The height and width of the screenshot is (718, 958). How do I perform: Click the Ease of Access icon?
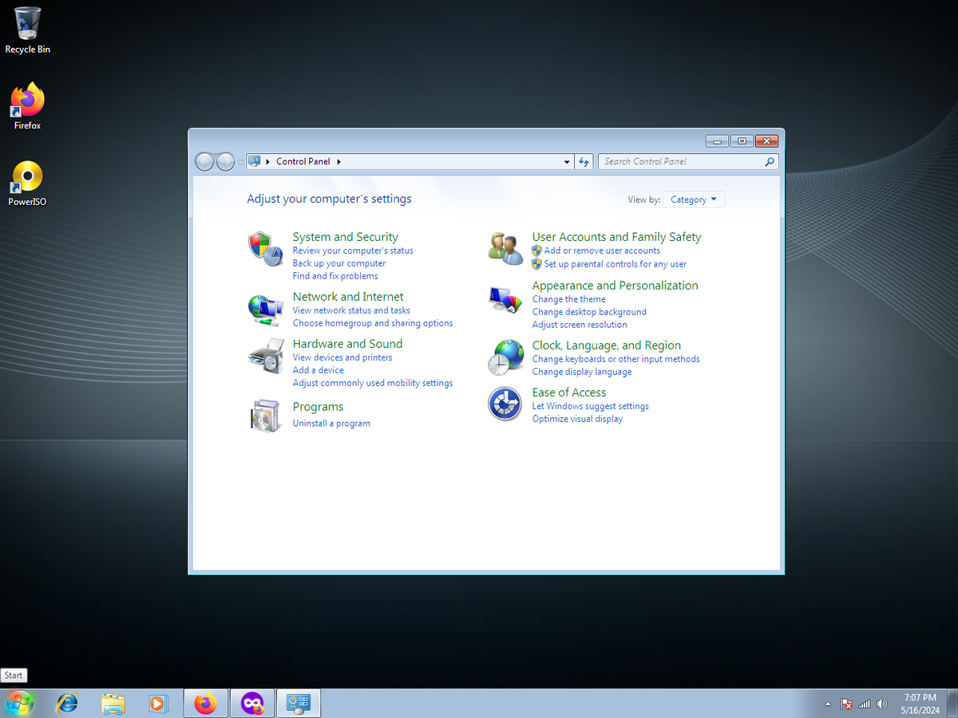(x=505, y=404)
